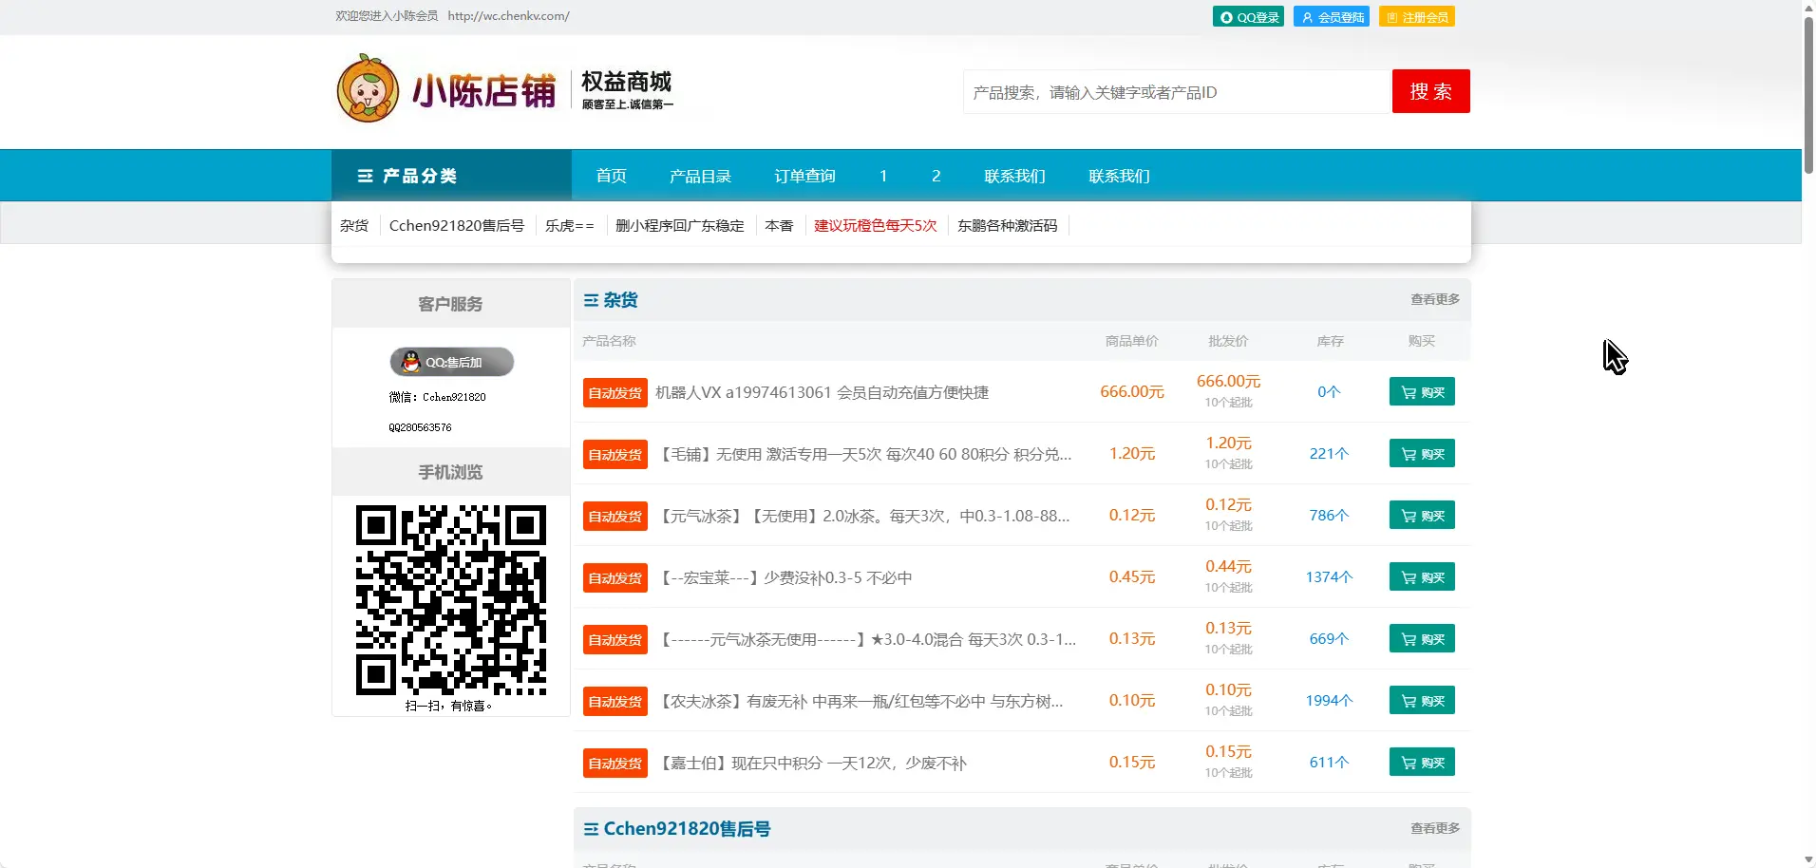Image resolution: width=1816 pixels, height=868 pixels.
Task: Click the 会员登陆 person icon button
Action: pos(1308,16)
